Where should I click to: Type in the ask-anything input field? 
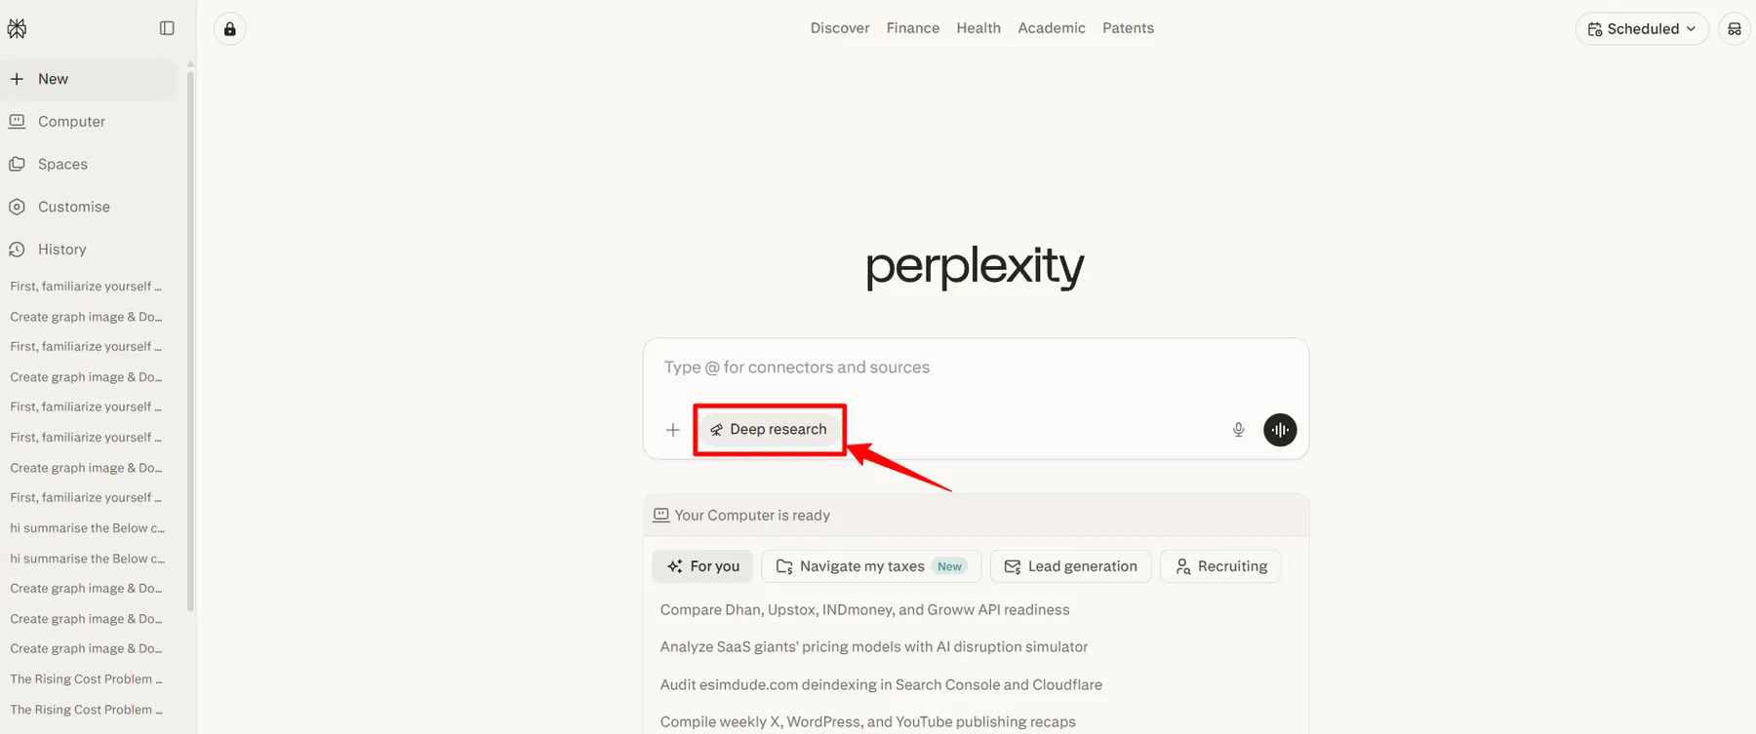tap(975, 367)
